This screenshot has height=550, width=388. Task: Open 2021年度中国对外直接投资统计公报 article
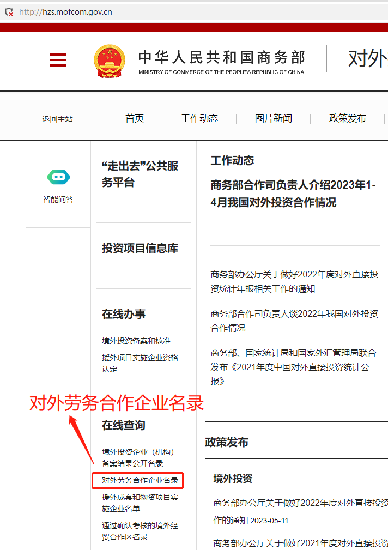[x=293, y=367]
